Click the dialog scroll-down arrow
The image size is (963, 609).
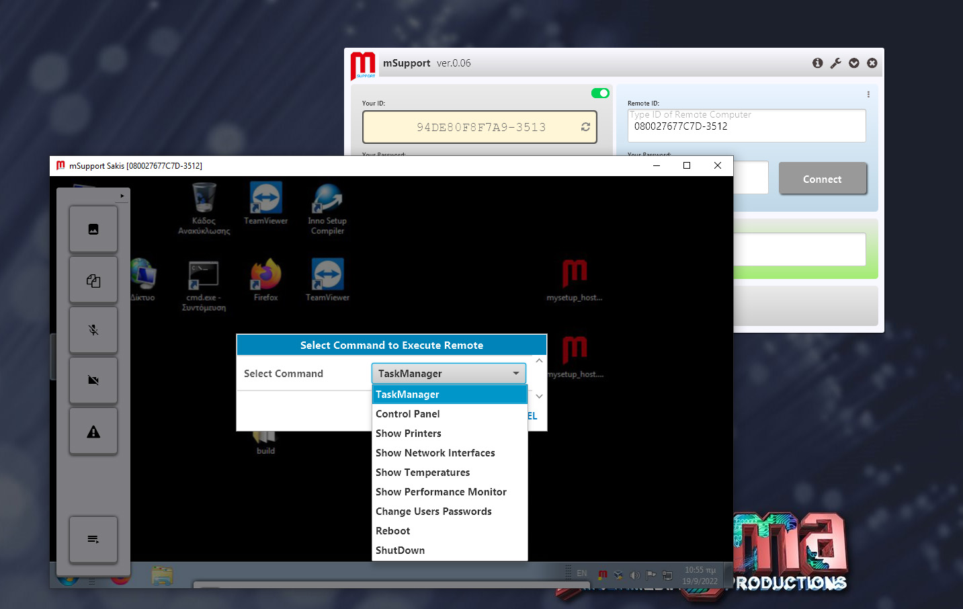[539, 397]
